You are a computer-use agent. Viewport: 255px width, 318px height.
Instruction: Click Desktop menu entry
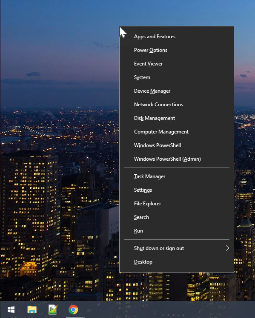pos(177,261)
